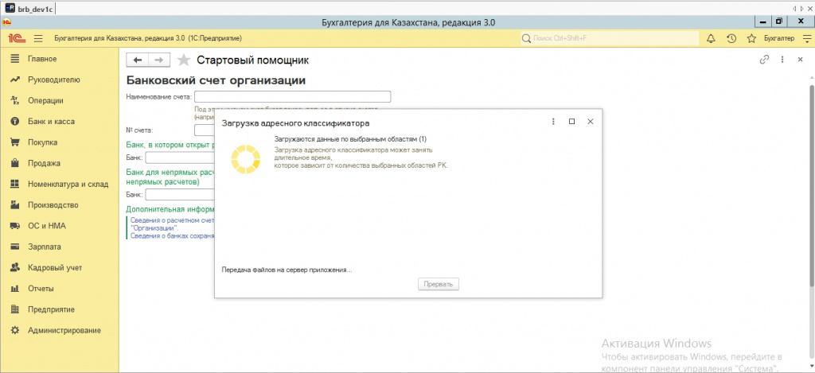Open history clock icon
Image resolution: width=815 pixels, height=373 pixels.
(x=731, y=38)
